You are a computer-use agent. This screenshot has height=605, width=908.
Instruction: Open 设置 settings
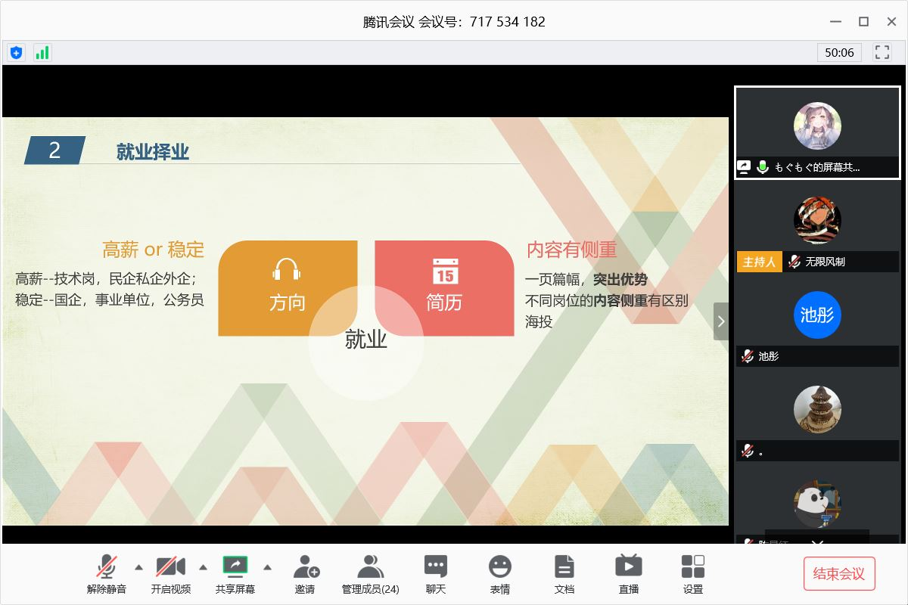[x=693, y=573]
